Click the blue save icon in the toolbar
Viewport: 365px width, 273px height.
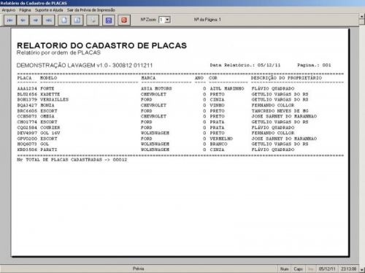pos(109,20)
